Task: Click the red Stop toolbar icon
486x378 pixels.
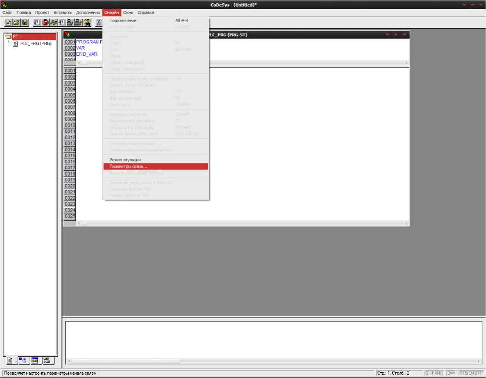Action: click(45, 23)
